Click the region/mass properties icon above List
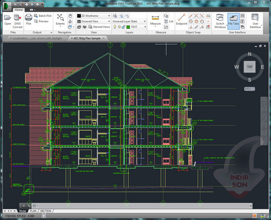Viewport: 271px width, 220px height. tap(166, 16)
